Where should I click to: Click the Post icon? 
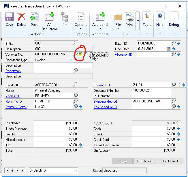[x=34, y=17]
